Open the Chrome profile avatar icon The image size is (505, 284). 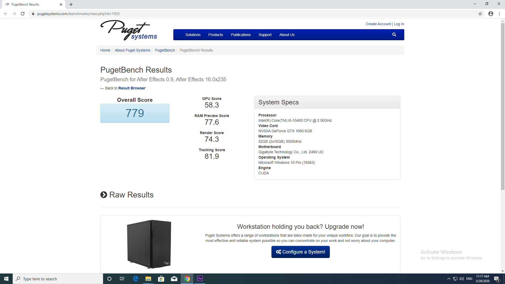491,14
